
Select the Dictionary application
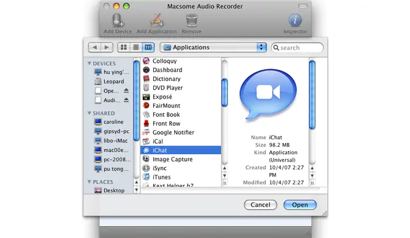pos(181,79)
